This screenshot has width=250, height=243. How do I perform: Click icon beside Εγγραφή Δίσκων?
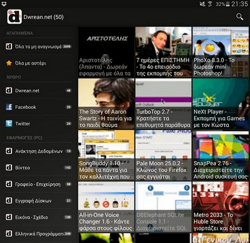9,201
